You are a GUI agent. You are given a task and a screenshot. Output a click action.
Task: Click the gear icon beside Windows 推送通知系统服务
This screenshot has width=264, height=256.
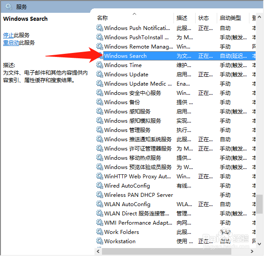pyautogui.click(x=99, y=139)
